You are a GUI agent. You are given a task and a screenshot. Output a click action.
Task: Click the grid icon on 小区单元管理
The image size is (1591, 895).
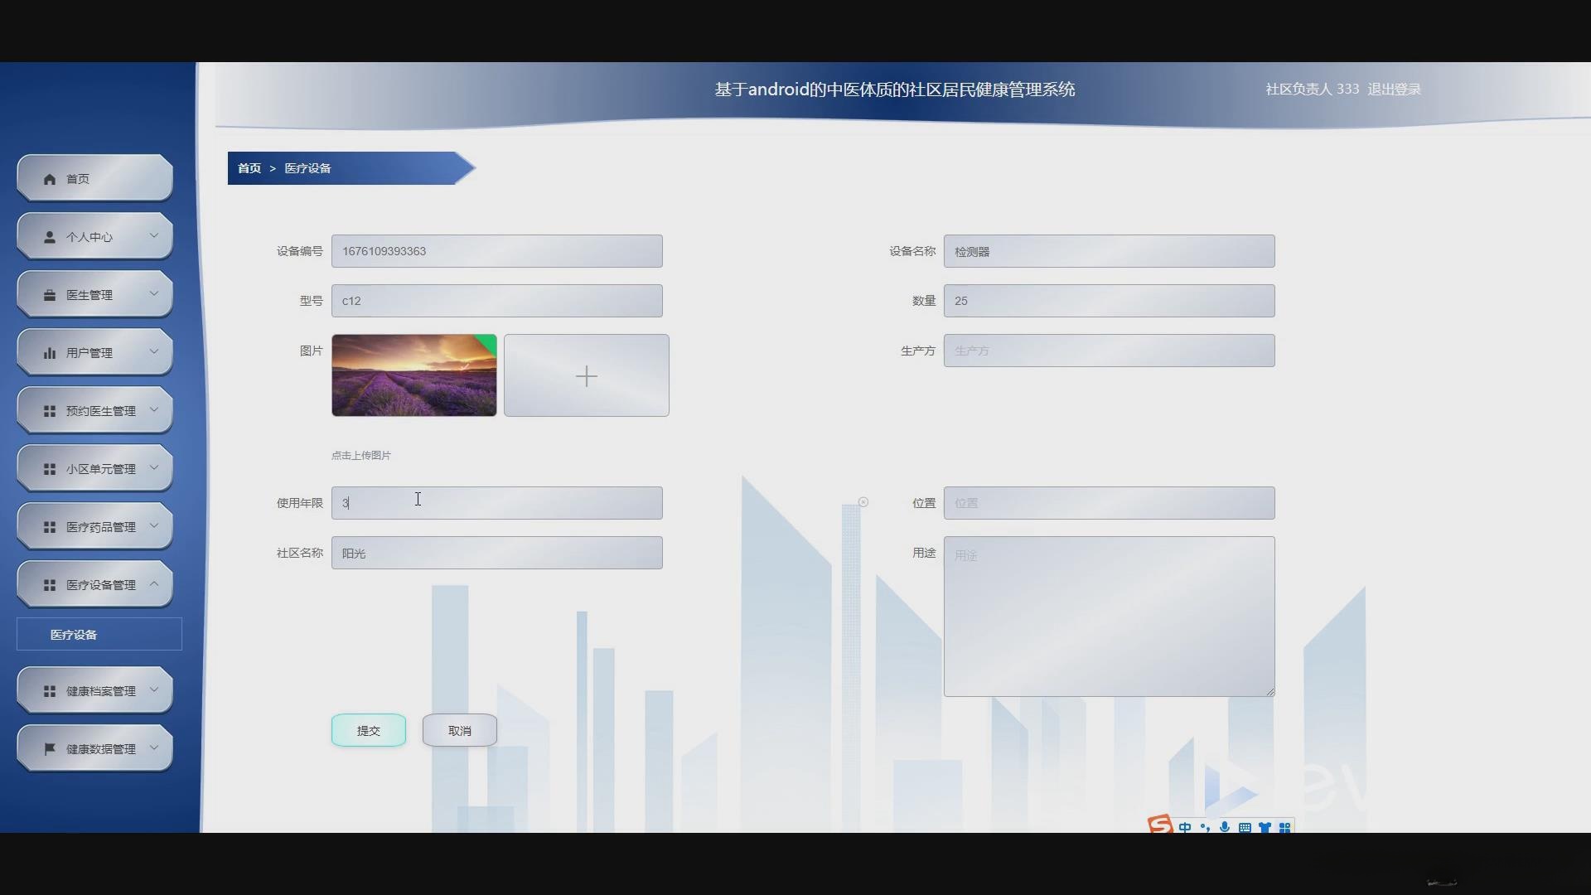[x=48, y=468]
